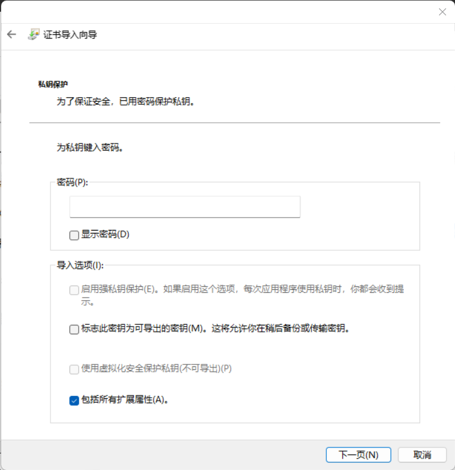
Task: Uncheck the 包括所有扩展属性(A) checkbox
Action: pos(74,400)
